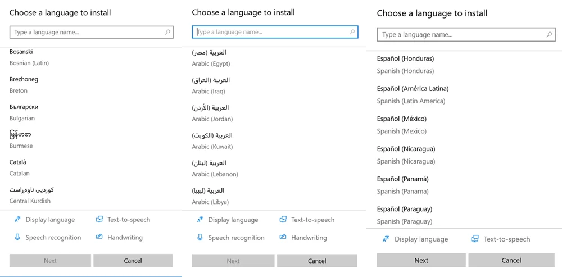Click search magnifier icon in middle dialog
The image size is (562, 277).
352,32
